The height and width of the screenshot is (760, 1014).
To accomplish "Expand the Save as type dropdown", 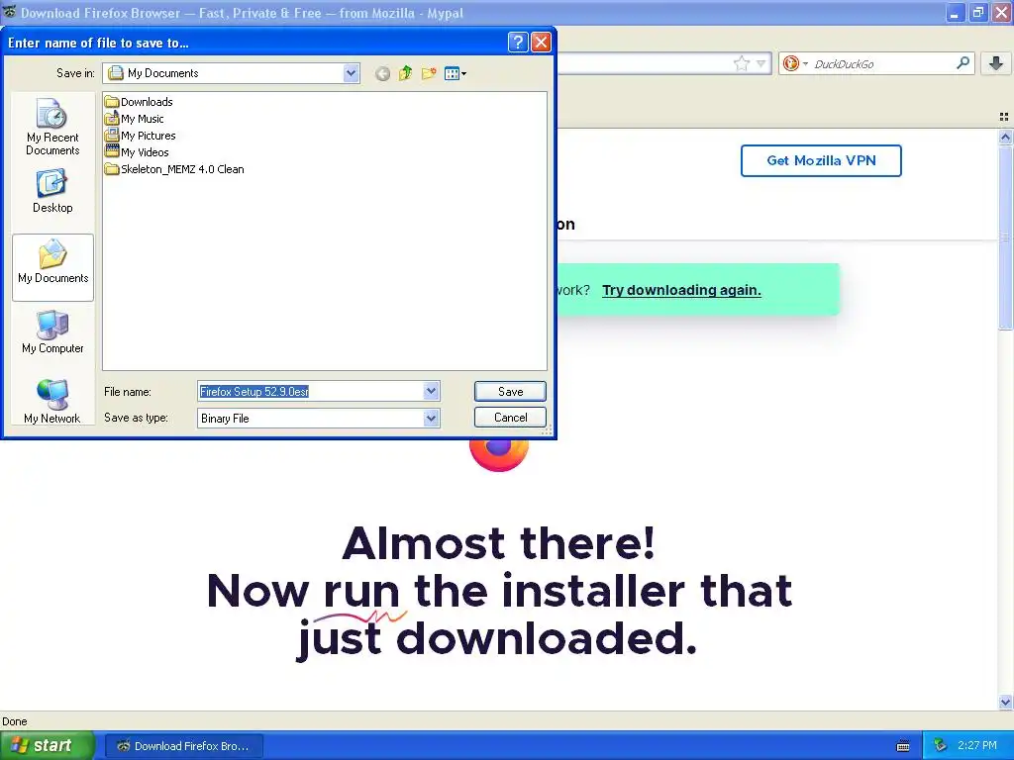I will pyautogui.click(x=432, y=419).
